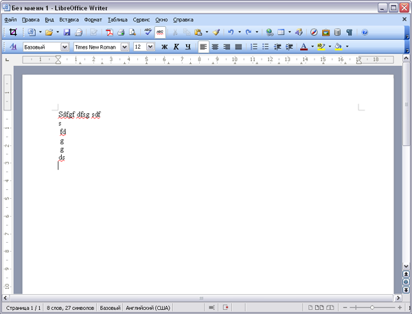This screenshot has width=412, height=314.
Task: Click the Save document icon
Action: click(x=67, y=32)
